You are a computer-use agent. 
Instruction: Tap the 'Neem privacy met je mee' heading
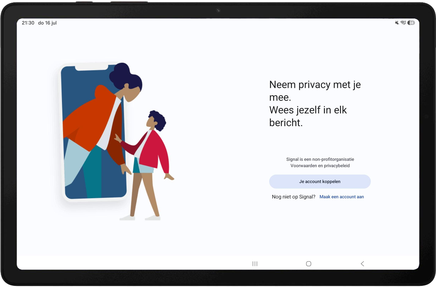[315, 91]
